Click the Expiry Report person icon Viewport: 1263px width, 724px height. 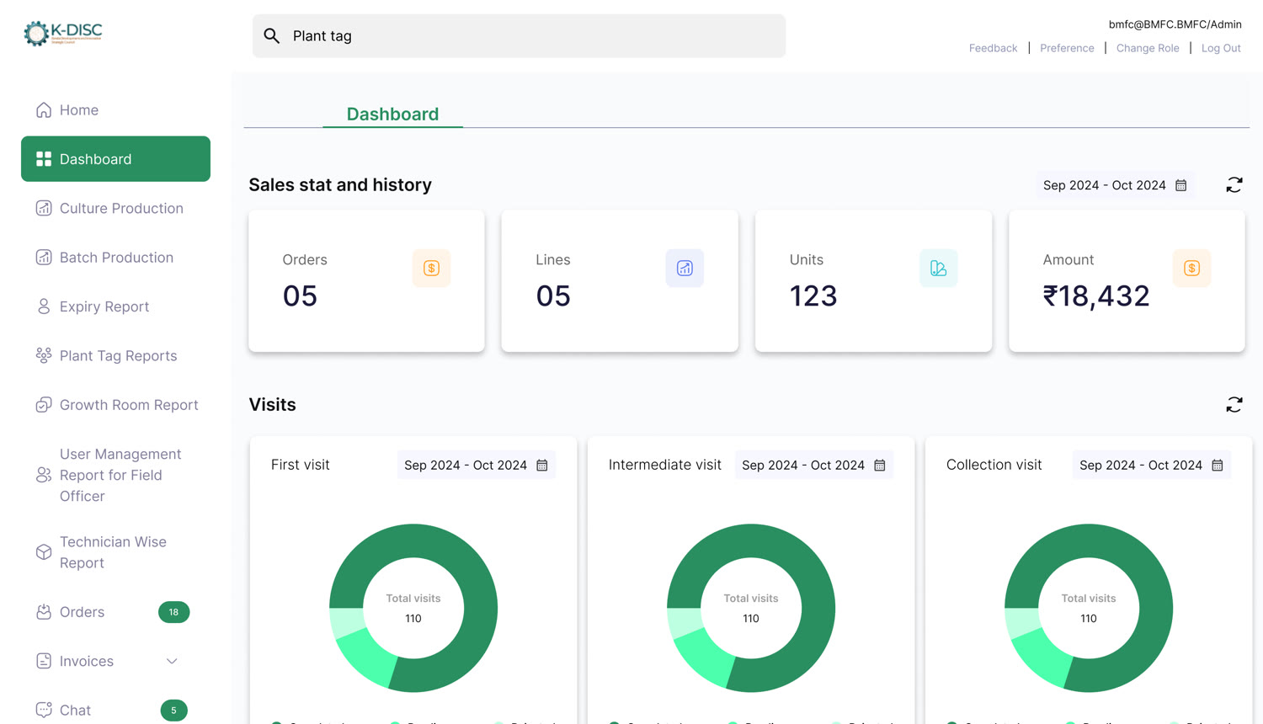44,306
